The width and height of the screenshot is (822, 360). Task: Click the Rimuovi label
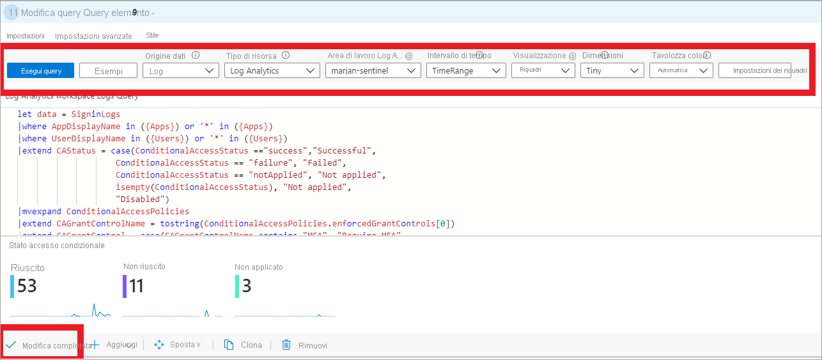coord(313,345)
